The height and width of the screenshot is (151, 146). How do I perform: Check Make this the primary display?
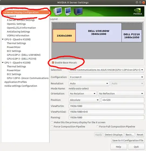click(x=52, y=122)
